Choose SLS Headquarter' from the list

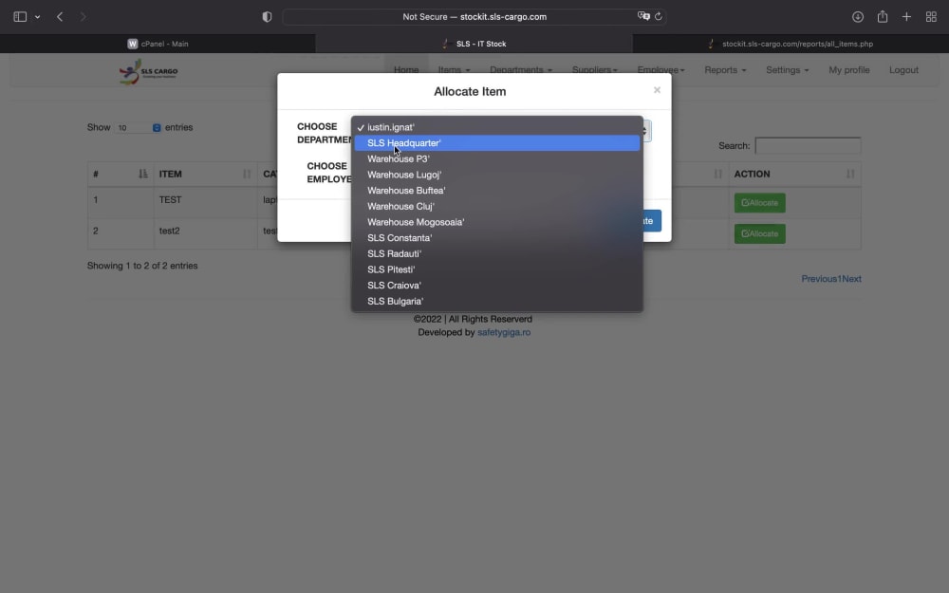[497, 143]
